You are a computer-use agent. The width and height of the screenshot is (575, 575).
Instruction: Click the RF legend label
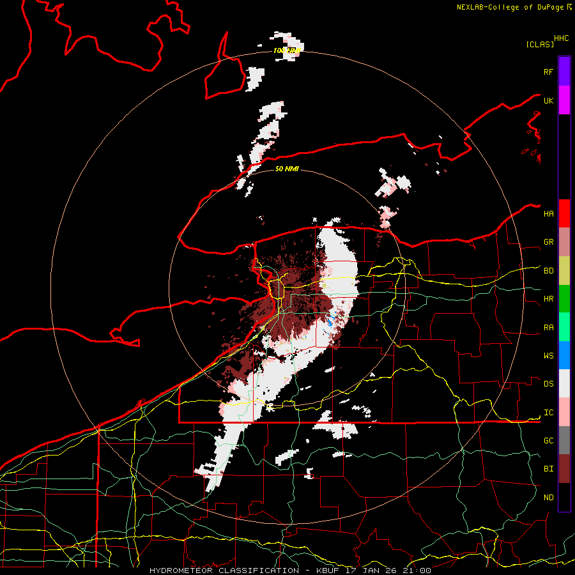548,72
